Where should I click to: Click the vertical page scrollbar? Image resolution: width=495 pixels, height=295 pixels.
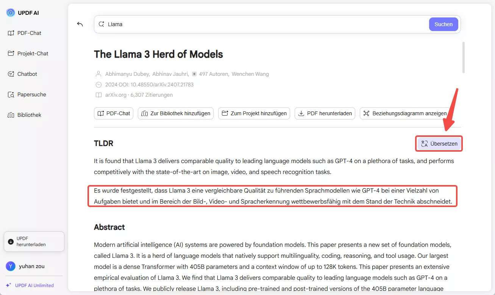pyautogui.click(x=463, y=57)
